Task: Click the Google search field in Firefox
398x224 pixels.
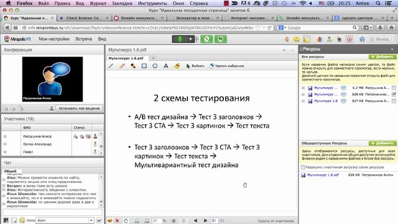Action: [318, 27]
